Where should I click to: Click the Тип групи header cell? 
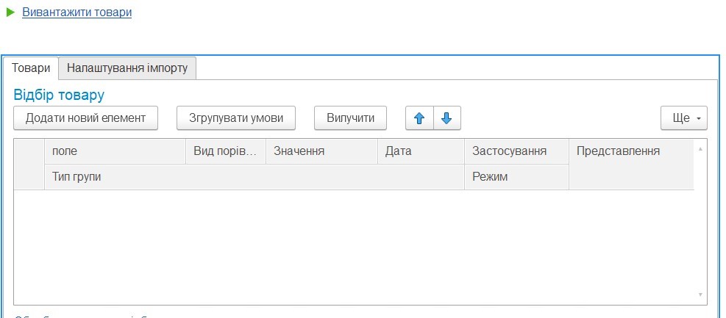255,177
